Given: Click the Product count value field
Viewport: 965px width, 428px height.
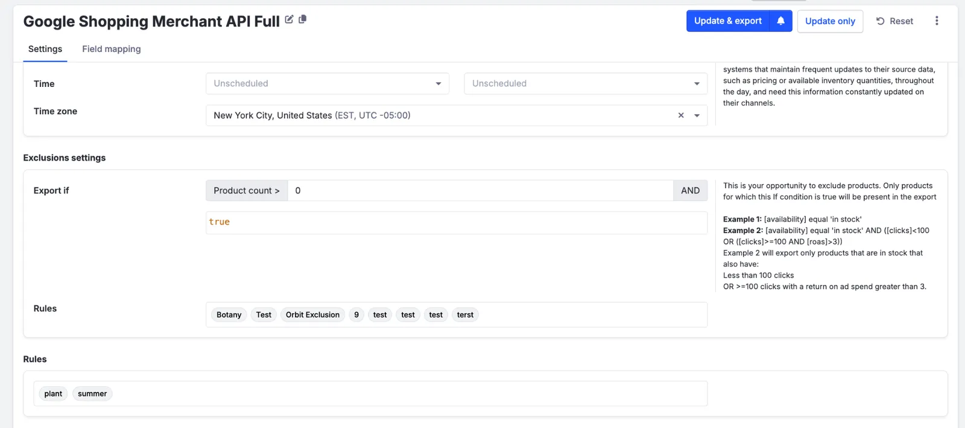Looking at the screenshot, I should click(481, 190).
